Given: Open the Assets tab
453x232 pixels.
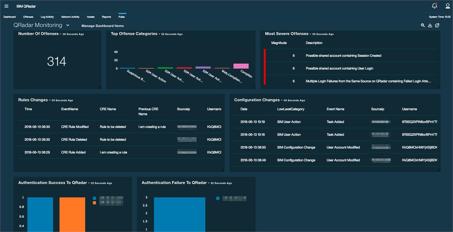Looking at the screenshot, I should (91, 17).
